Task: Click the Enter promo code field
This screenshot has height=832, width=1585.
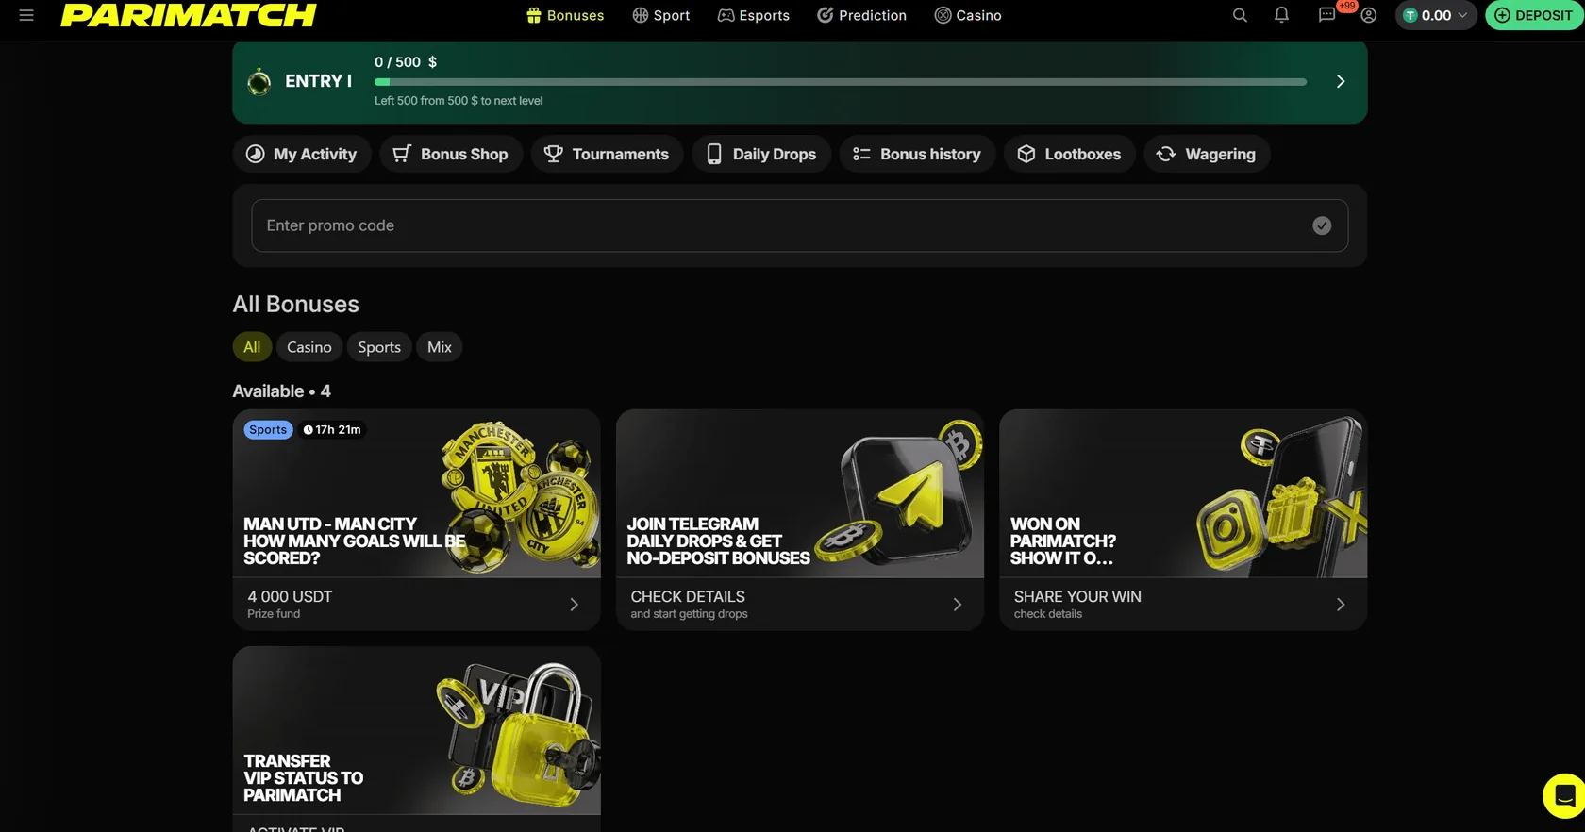Action: 800,225
